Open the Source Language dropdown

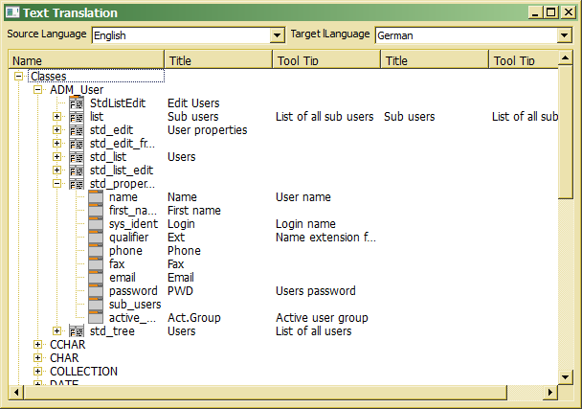[x=279, y=35]
